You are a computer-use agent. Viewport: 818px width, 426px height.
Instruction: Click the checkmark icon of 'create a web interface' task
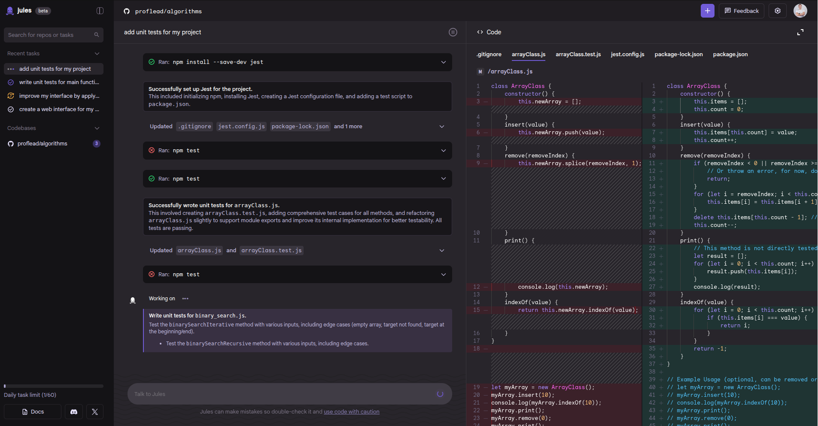[x=11, y=109]
